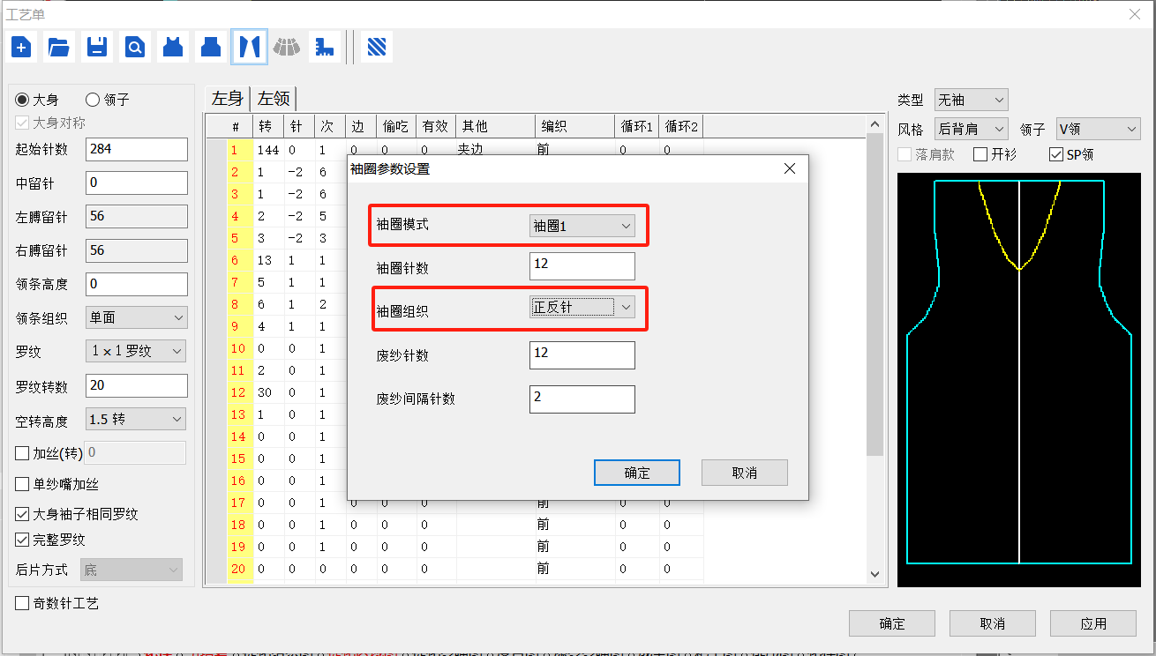
Task: Click the 循环2 column header
Action: (681, 127)
